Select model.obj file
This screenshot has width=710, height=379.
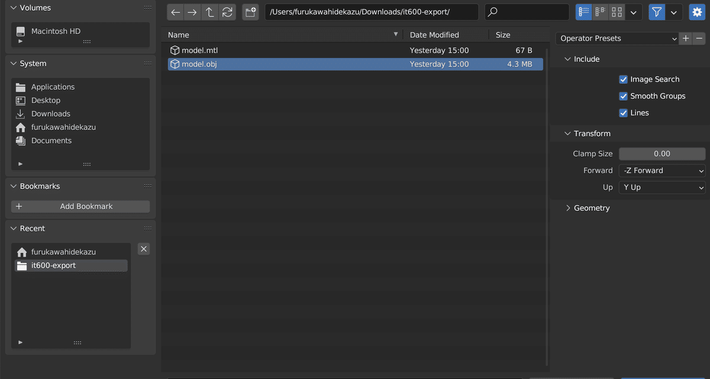pos(355,64)
